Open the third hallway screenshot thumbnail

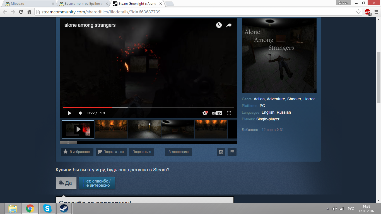144,129
